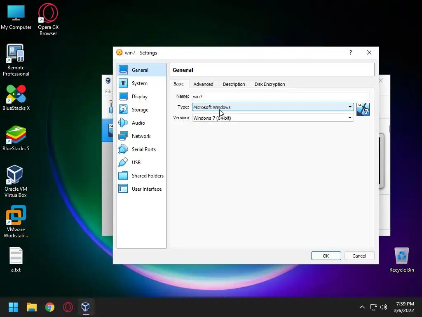Open the Serial Ports settings category

[x=142, y=149]
